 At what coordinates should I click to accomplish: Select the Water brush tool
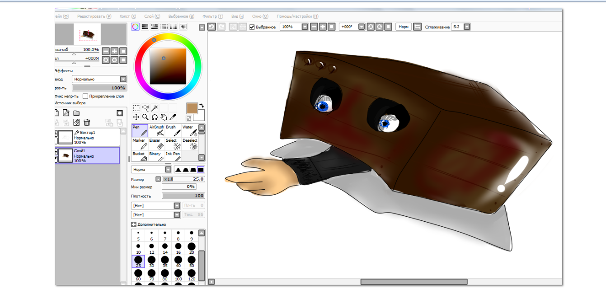pos(189,131)
